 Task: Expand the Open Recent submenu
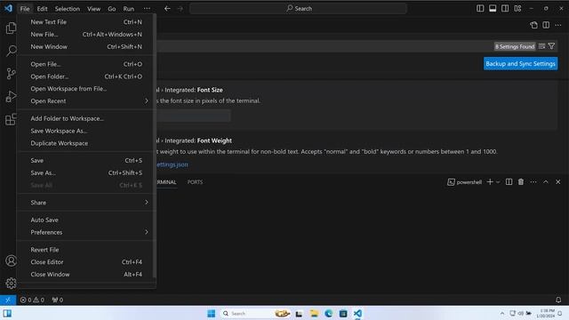[86, 100]
